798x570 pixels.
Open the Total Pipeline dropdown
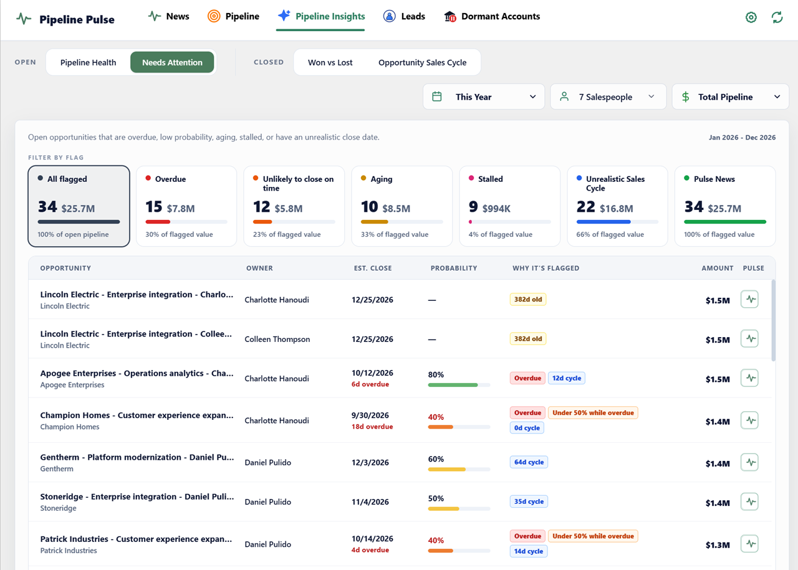(731, 97)
